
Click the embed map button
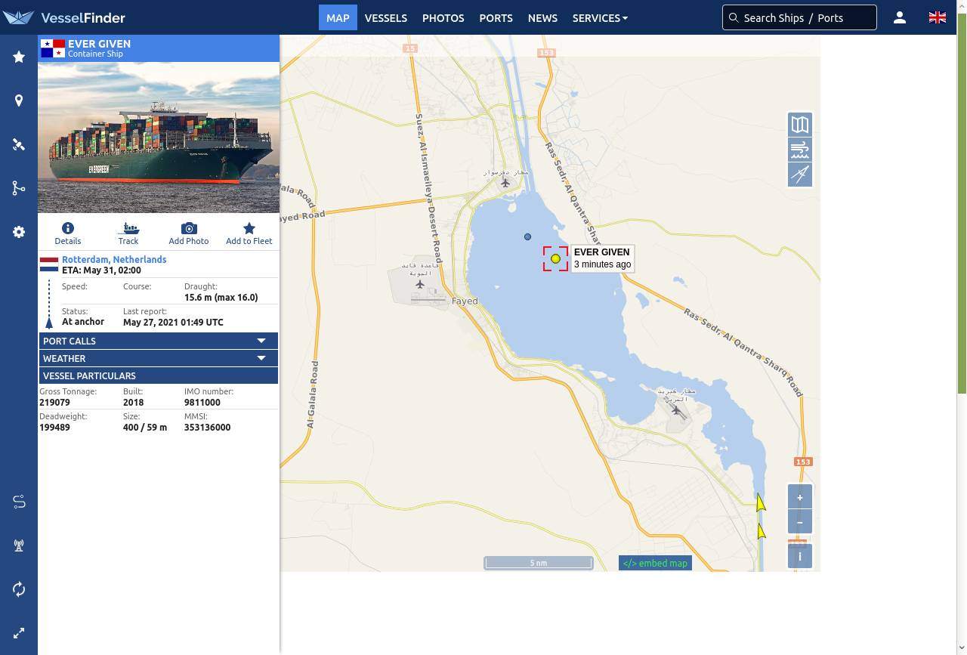click(655, 563)
